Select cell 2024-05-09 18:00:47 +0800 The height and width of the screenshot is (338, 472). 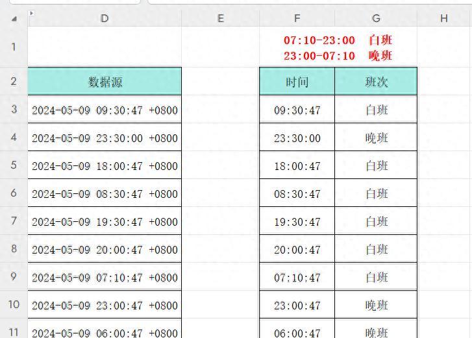point(105,165)
